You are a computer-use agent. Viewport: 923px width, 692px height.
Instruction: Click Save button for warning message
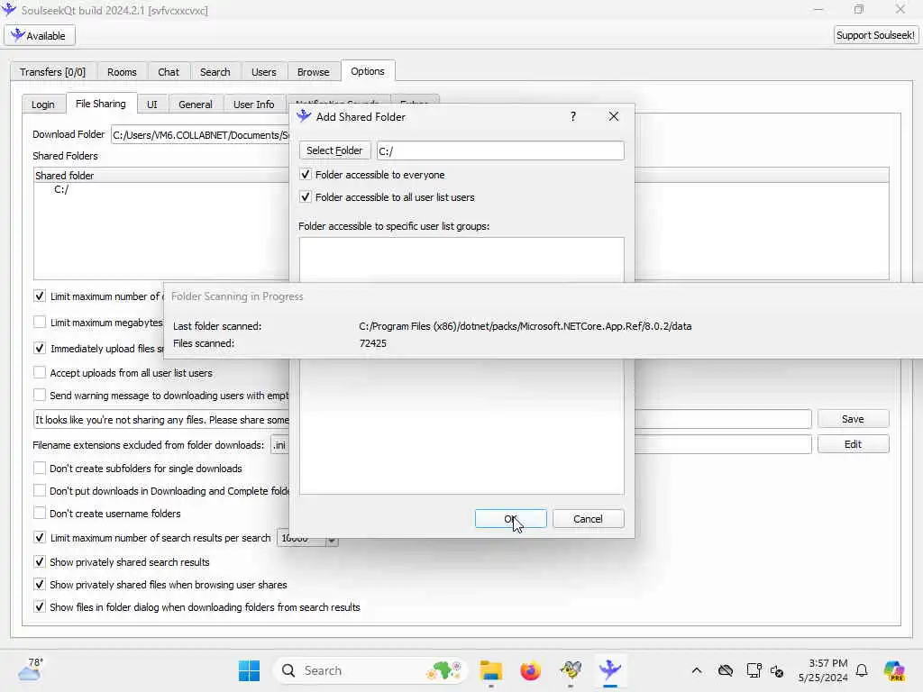(x=853, y=419)
